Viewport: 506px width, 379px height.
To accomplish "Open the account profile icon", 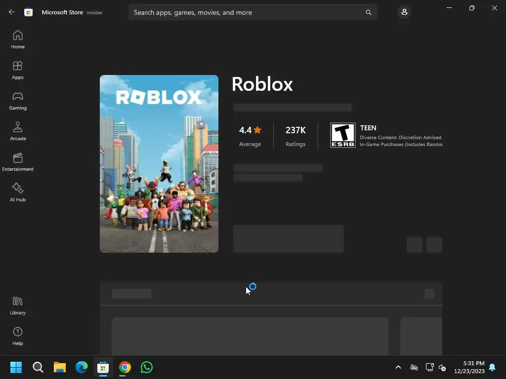I will click(x=404, y=12).
